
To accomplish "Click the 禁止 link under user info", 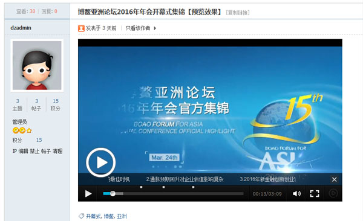I will click(x=34, y=151).
